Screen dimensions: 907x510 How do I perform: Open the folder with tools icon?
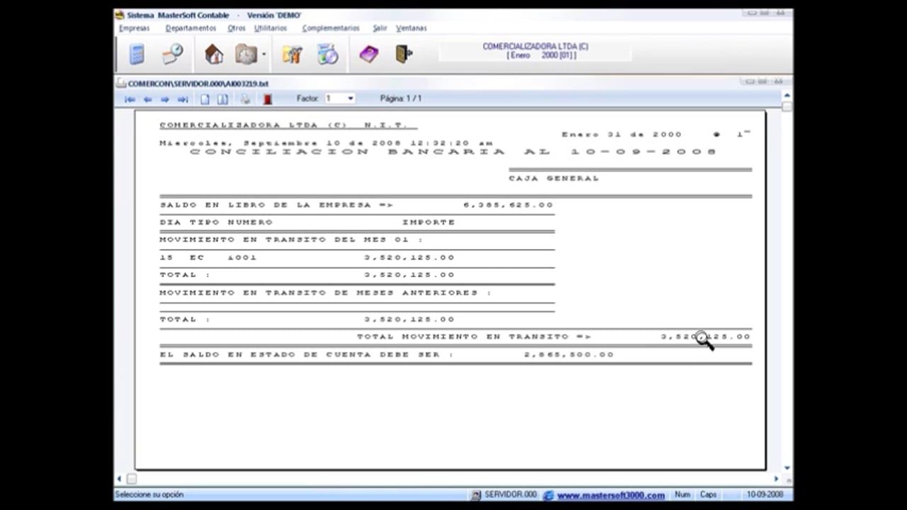(292, 55)
